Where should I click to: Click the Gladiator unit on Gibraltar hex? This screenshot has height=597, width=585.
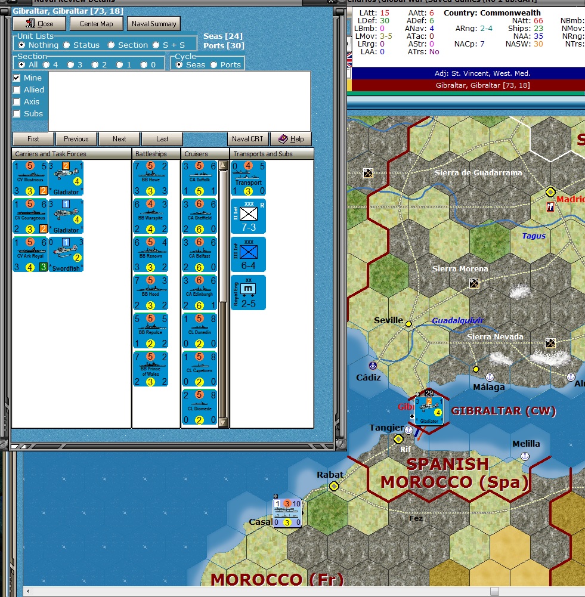(x=429, y=411)
